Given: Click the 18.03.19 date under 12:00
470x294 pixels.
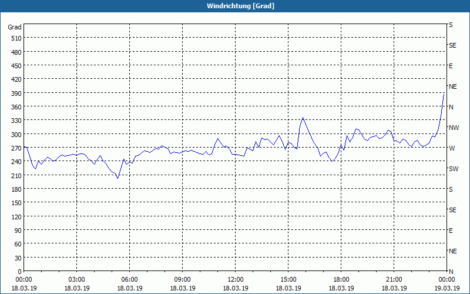Looking at the screenshot, I should click(236, 288).
